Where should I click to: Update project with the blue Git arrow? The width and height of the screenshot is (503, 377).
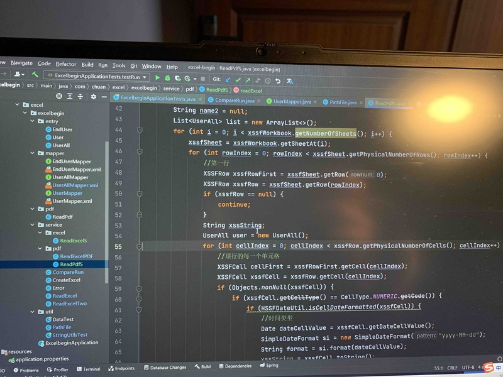228,80
